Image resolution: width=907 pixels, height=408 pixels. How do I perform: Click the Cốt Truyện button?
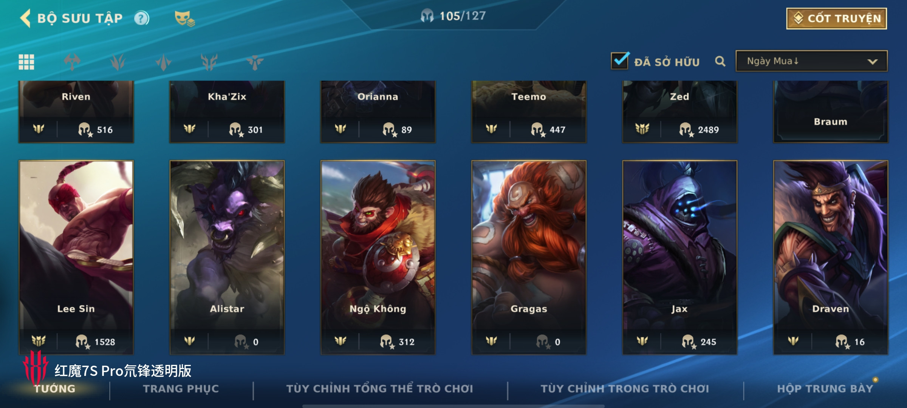(837, 19)
